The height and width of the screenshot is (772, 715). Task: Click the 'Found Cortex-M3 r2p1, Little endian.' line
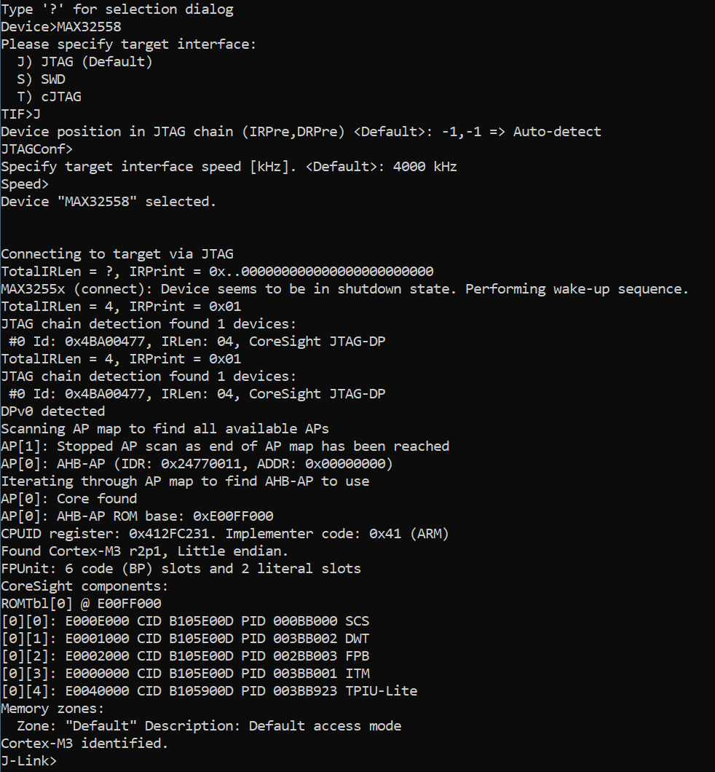click(145, 551)
